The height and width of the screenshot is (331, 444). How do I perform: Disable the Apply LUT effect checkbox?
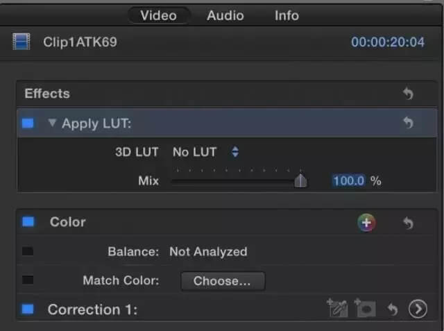pos(28,124)
